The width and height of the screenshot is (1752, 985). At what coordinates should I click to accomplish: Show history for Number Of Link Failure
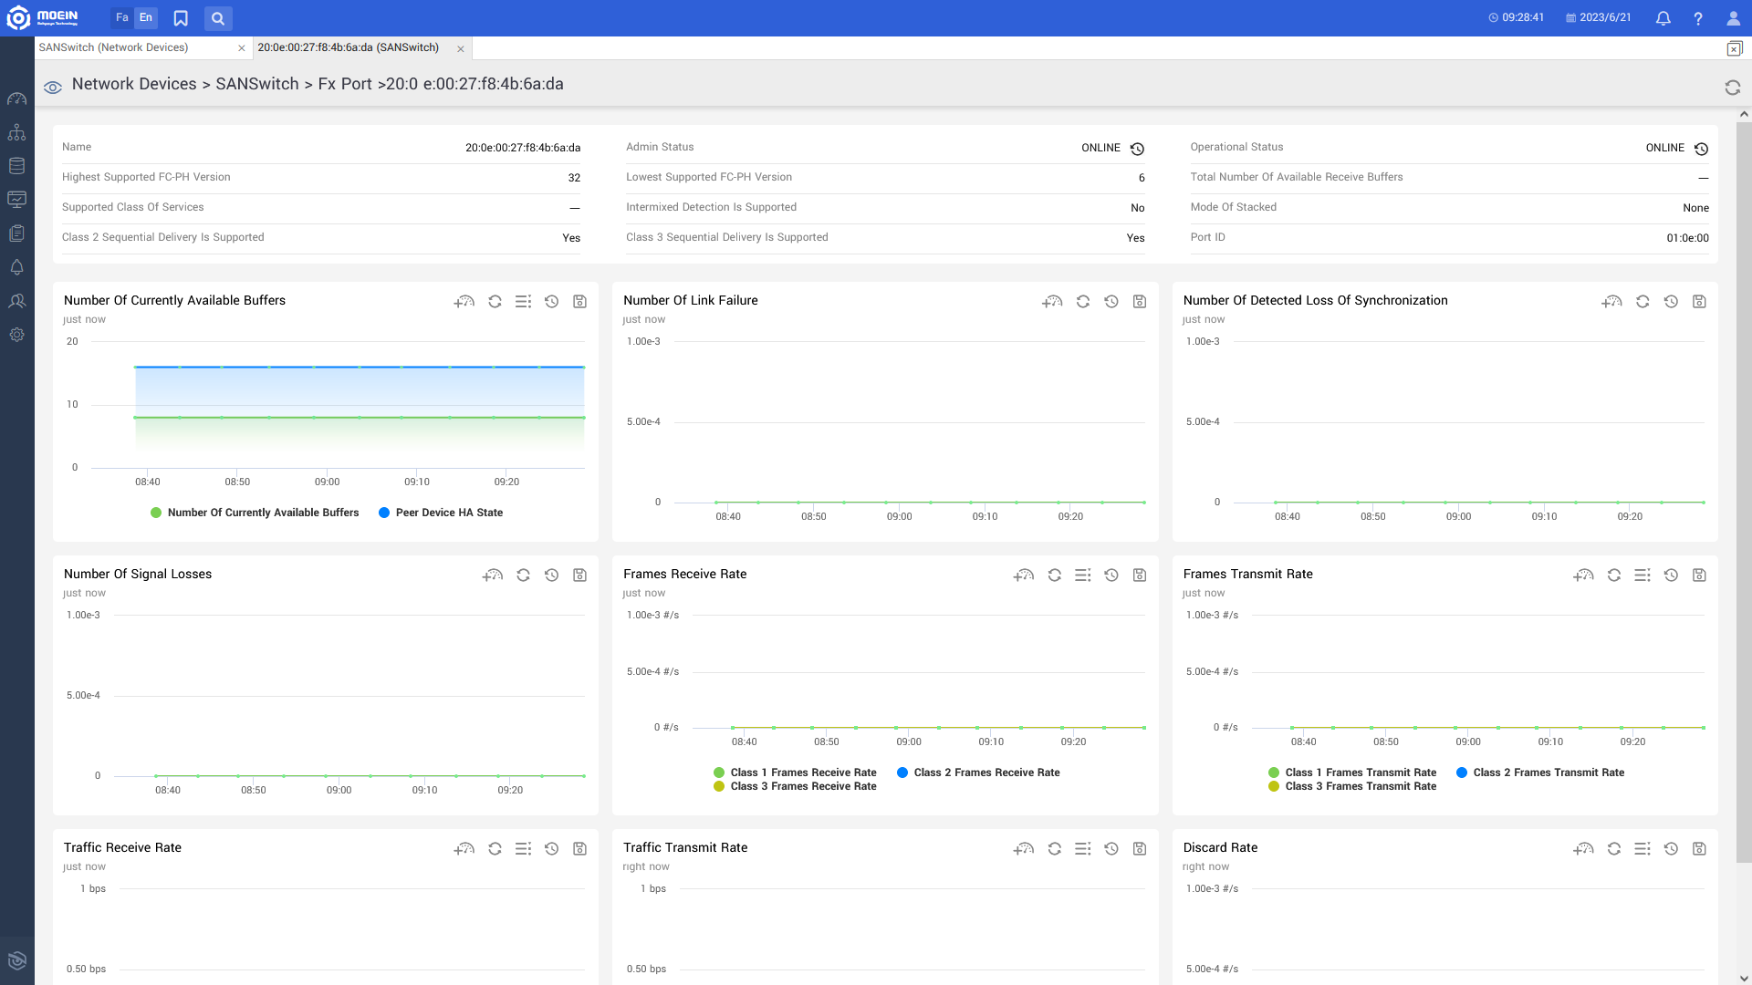click(1111, 301)
